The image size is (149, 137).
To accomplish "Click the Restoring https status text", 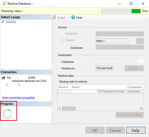I will click(12, 11).
